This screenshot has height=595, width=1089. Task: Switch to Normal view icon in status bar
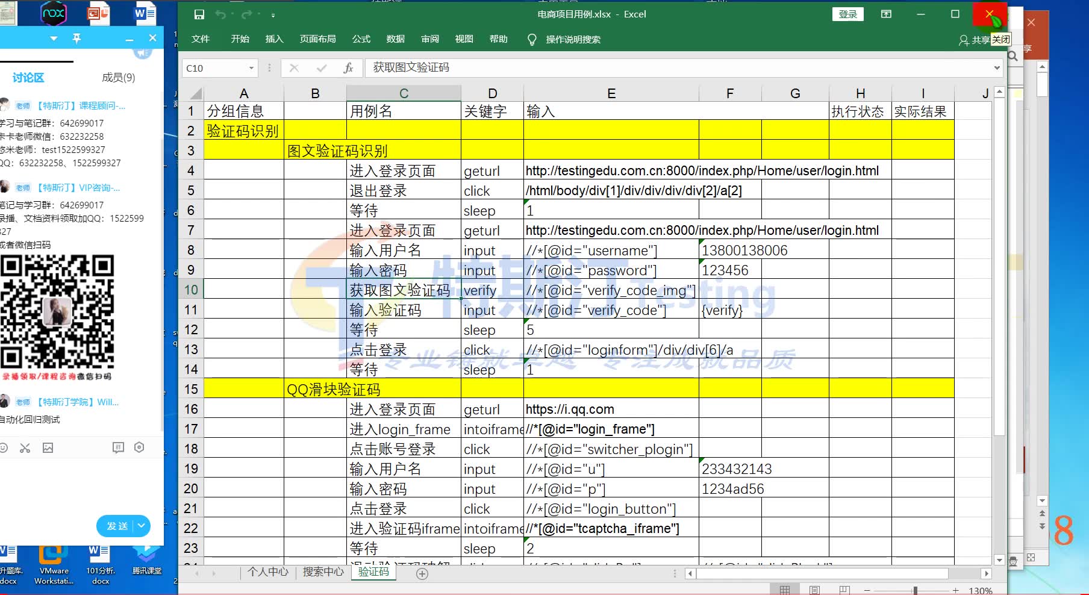tap(785, 590)
